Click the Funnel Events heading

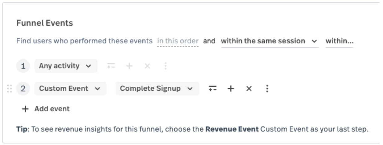pos(44,23)
